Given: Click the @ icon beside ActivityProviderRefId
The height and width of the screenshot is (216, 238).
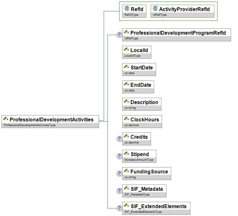Looking at the screenshot, I should click(155, 9).
